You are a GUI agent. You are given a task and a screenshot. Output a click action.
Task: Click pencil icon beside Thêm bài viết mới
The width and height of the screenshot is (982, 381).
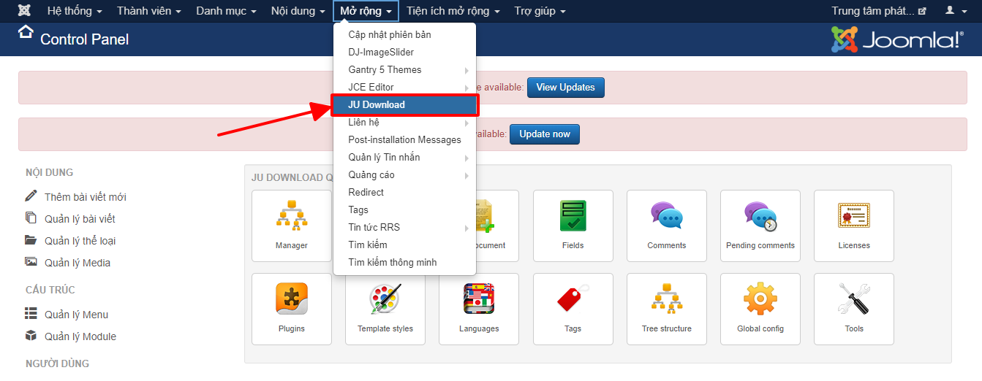(x=31, y=196)
